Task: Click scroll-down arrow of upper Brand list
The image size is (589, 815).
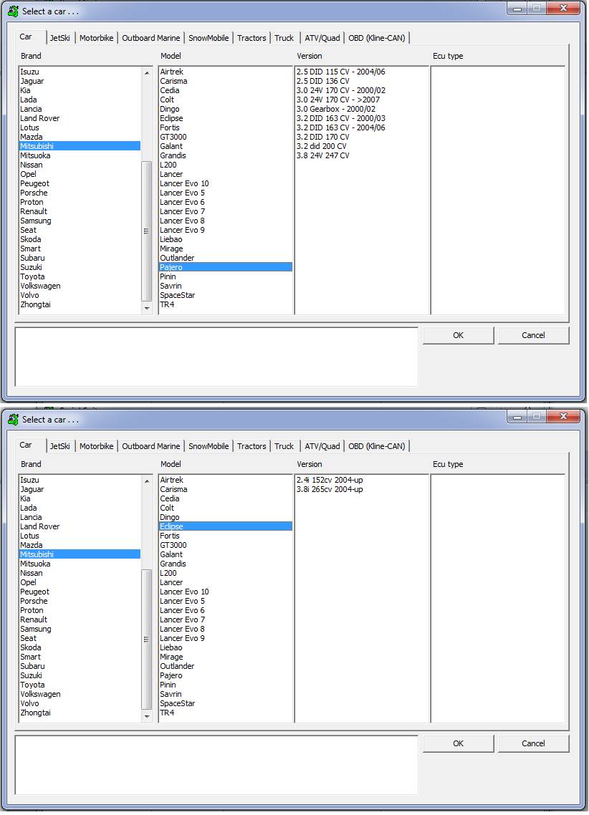Action: 147,308
